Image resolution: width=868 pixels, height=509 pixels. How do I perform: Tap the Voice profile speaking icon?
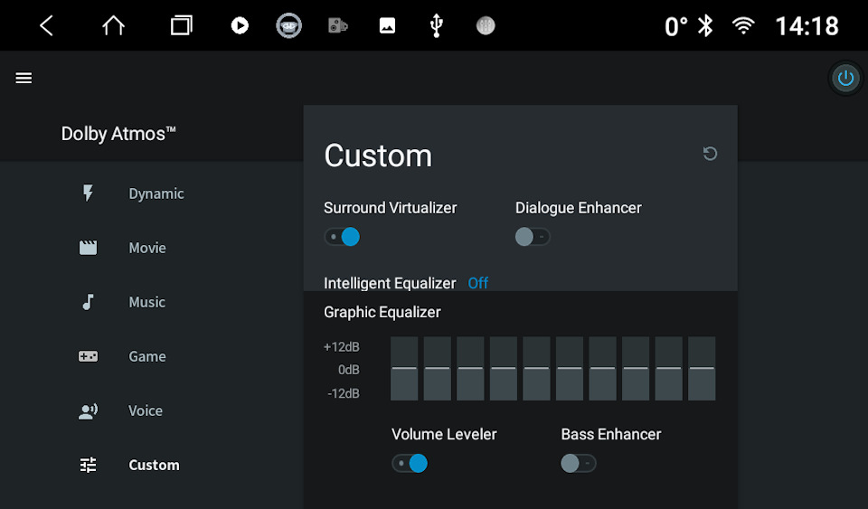point(88,411)
